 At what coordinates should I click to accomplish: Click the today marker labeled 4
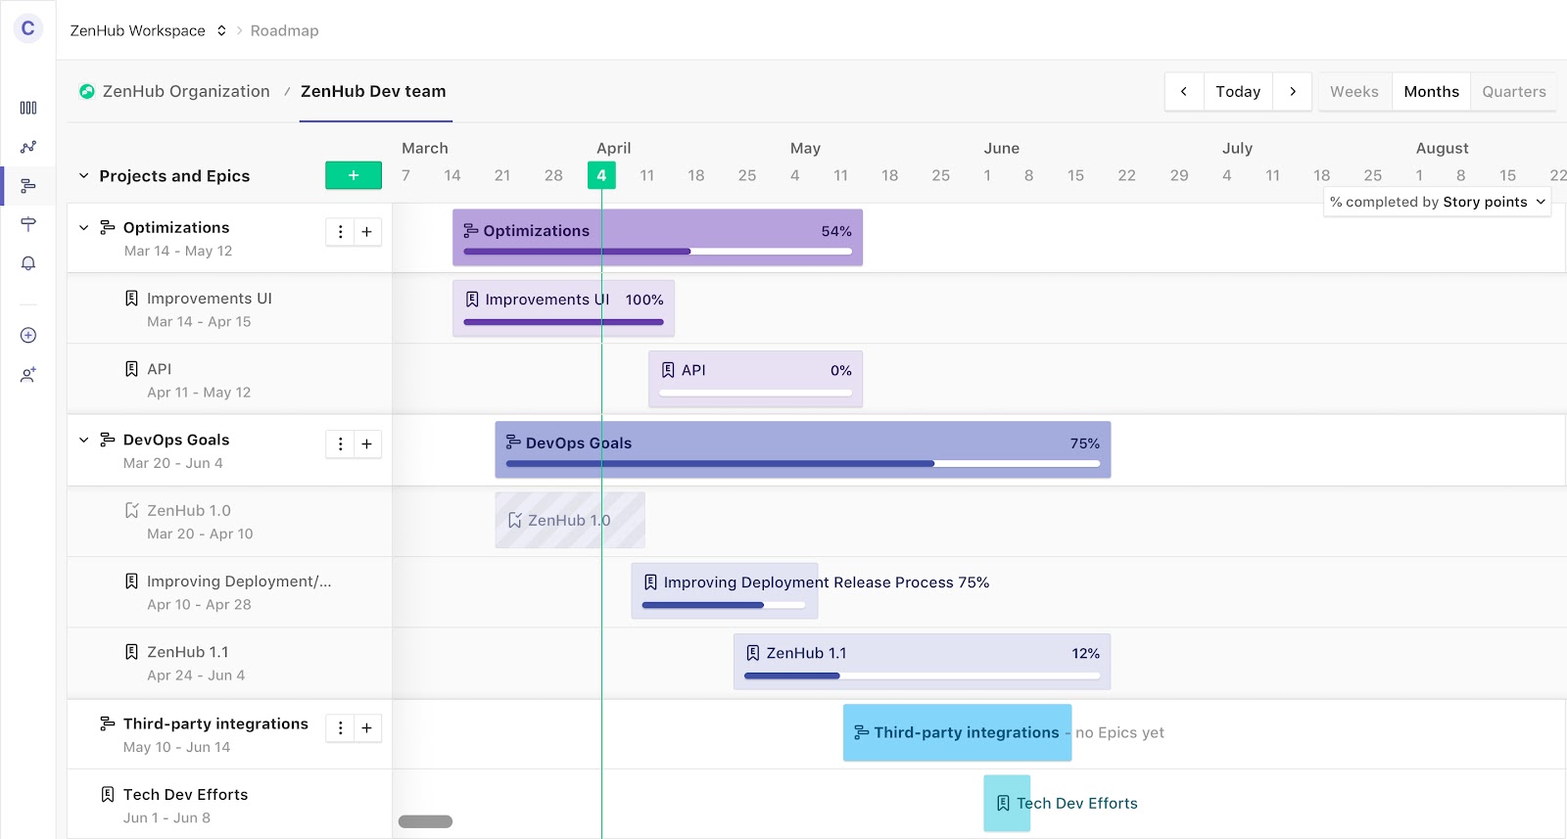click(x=601, y=175)
